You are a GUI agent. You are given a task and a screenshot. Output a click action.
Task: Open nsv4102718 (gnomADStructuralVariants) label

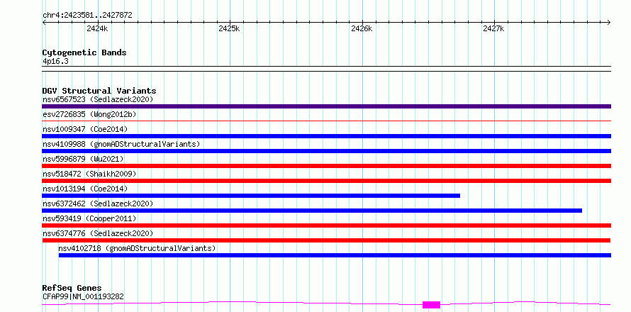tap(137, 248)
